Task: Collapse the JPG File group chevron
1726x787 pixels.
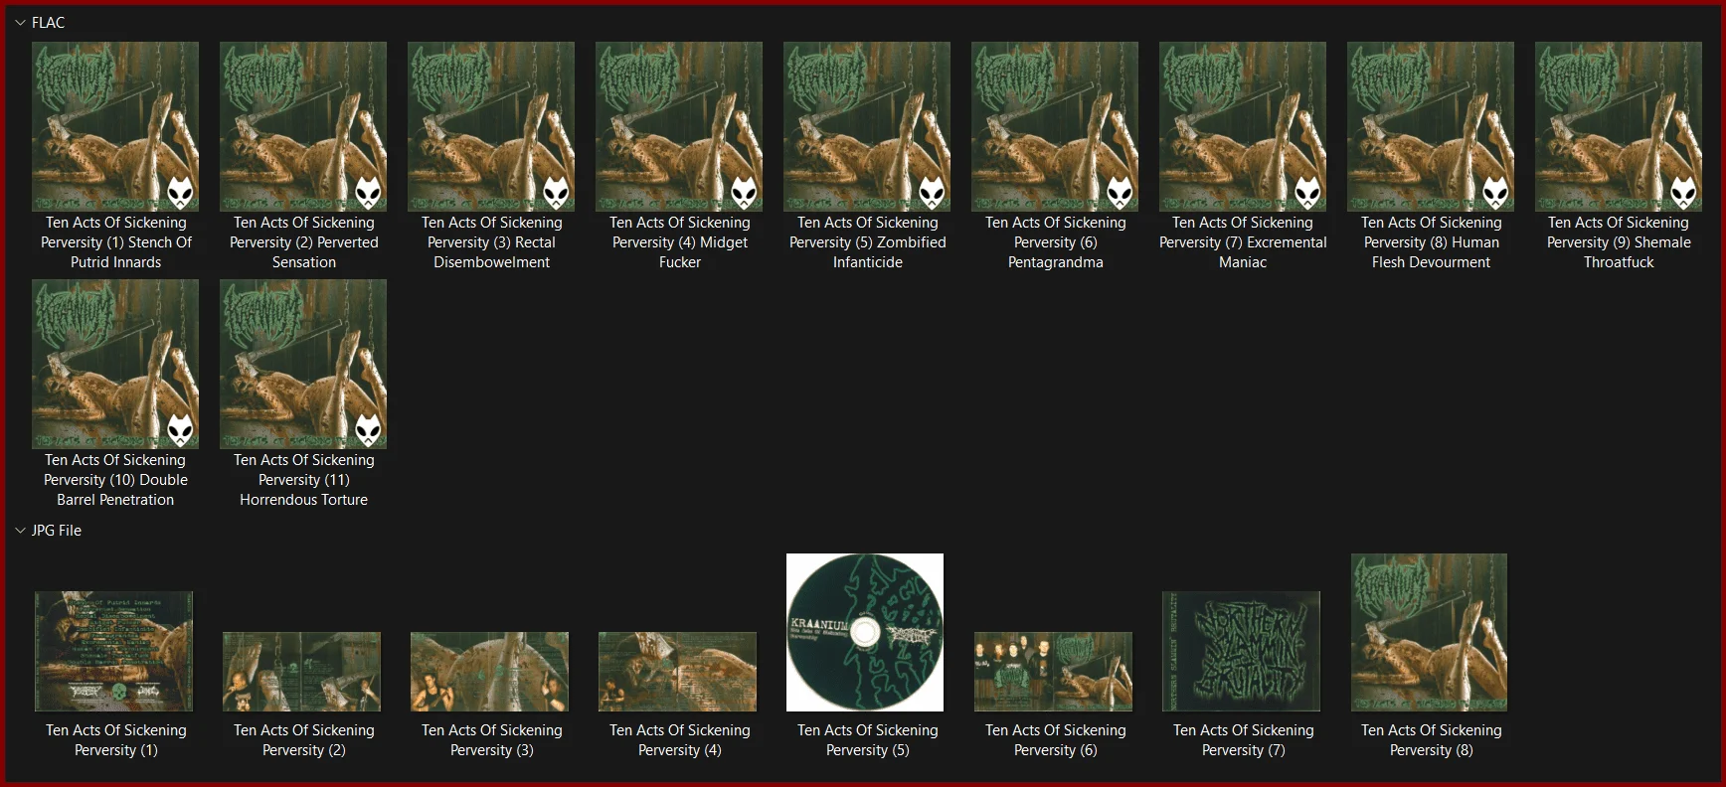Action: 20,531
